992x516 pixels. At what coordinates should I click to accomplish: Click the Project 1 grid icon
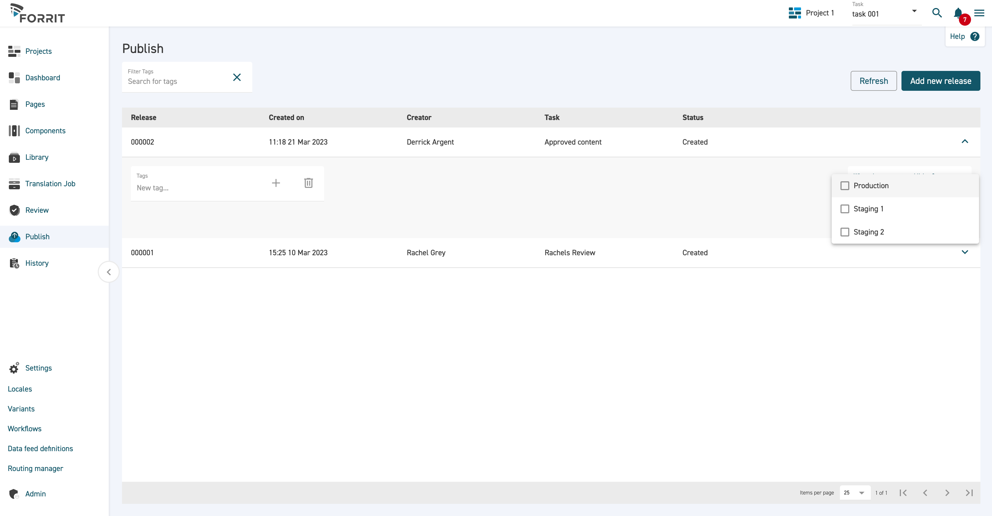[x=794, y=13]
